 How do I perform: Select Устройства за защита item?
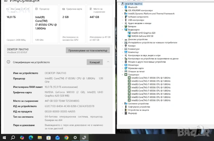pyautogui.click(x=138, y=110)
